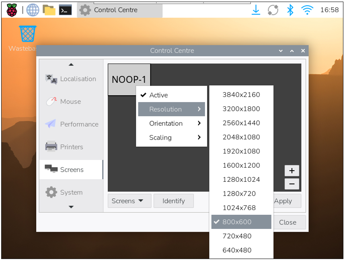The image size is (345, 261).
Task: Choose 1920x1080 resolution
Action: 241,151
